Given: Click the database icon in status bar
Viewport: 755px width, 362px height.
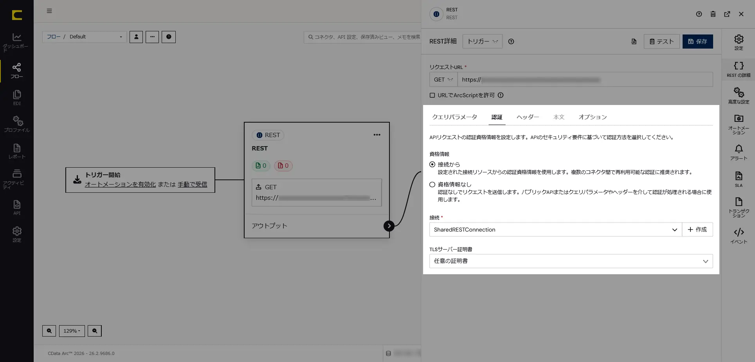Looking at the screenshot, I should [x=388, y=353].
